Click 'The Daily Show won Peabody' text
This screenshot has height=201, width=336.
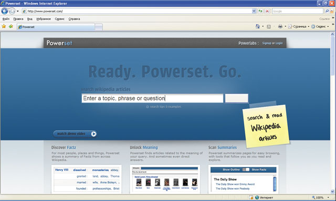point(233,188)
